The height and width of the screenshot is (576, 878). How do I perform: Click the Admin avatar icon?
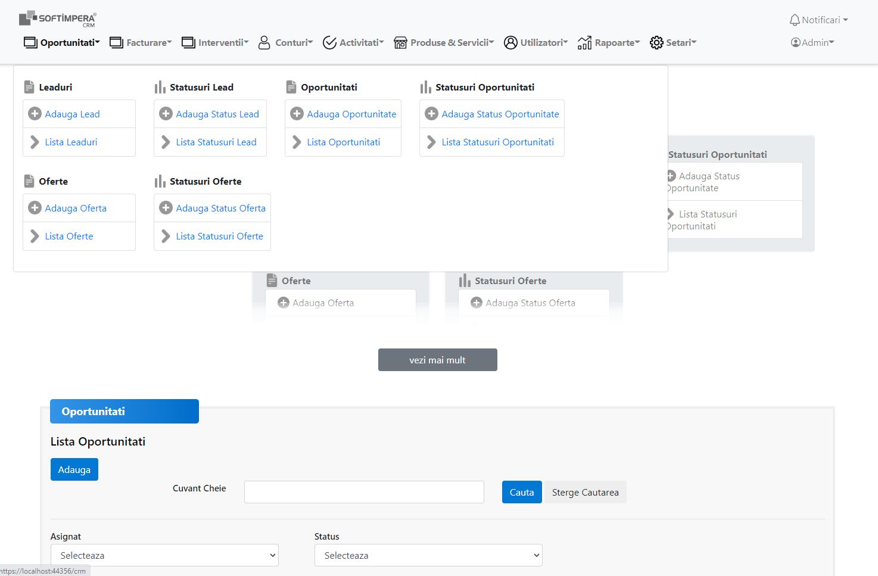[795, 42]
